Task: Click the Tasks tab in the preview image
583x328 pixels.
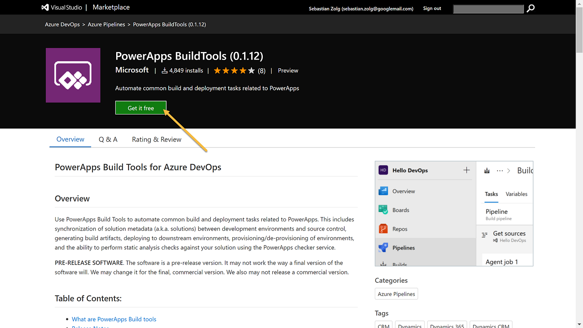Action: click(491, 194)
